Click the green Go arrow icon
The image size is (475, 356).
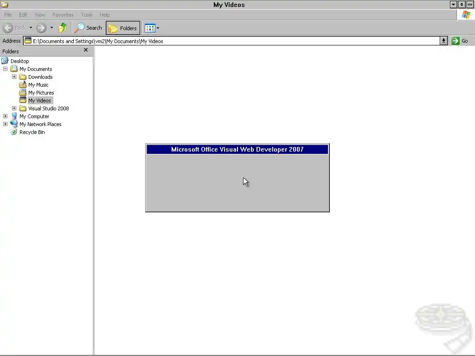(x=456, y=41)
